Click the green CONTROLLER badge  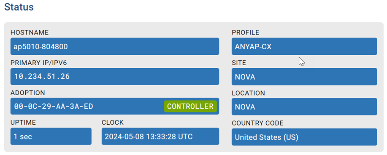(x=190, y=106)
